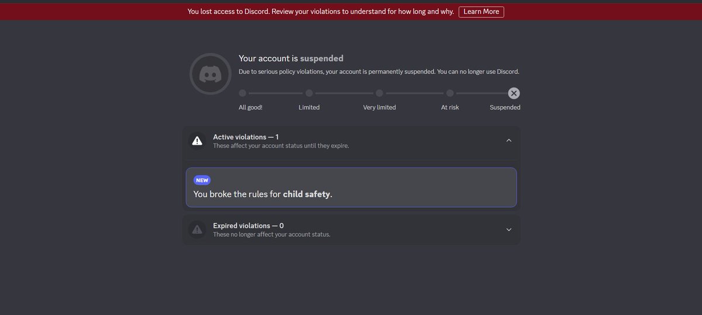Click the 'Limited' status label
The width and height of the screenshot is (702, 315).
309,107
